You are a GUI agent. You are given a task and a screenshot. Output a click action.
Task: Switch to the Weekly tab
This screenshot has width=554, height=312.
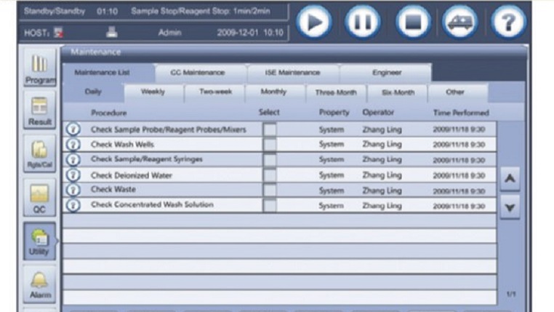(153, 92)
